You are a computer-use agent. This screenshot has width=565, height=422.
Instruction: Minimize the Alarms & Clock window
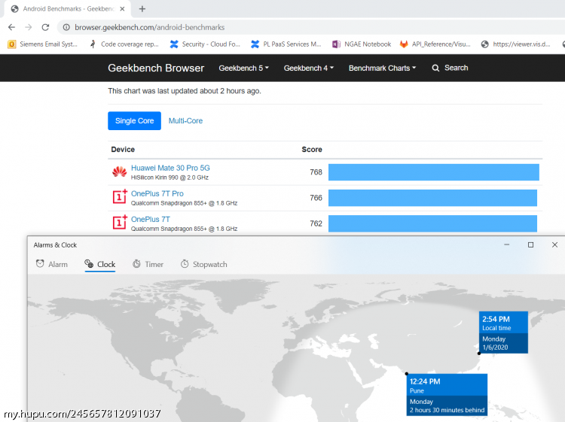click(507, 244)
